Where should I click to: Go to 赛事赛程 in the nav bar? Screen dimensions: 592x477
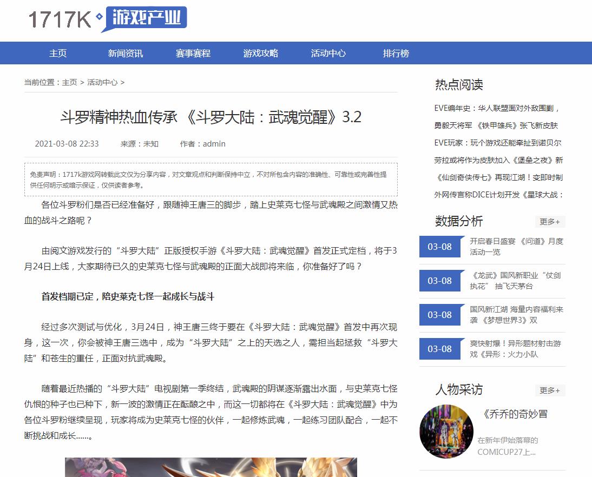(193, 53)
